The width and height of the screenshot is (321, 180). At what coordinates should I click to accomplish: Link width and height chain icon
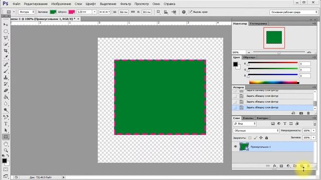click(133, 12)
